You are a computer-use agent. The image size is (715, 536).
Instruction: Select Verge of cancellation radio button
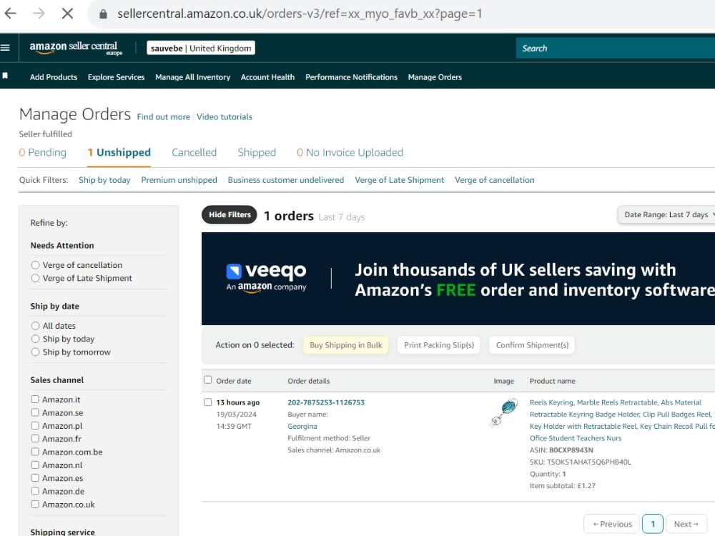[35, 265]
